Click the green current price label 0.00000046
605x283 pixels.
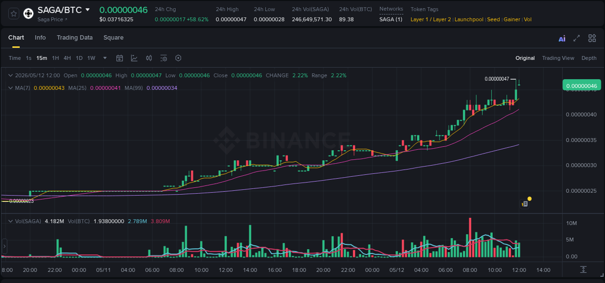point(581,85)
